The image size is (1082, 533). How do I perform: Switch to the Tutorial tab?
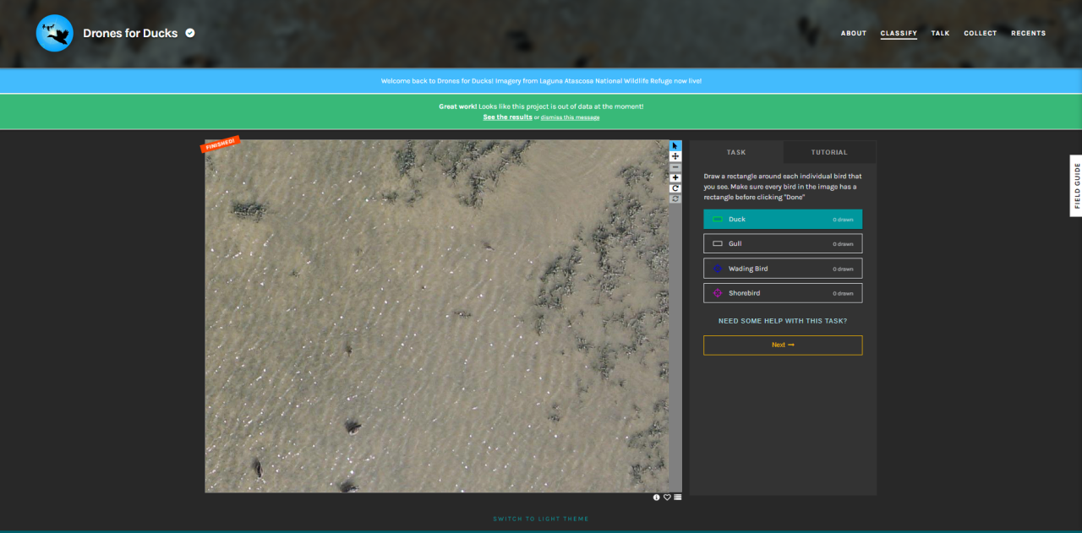[x=828, y=153]
